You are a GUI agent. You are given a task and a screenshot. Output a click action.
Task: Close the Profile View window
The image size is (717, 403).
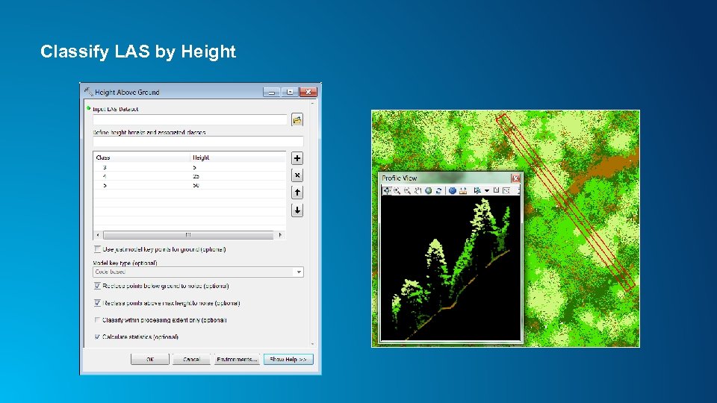(515, 178)
